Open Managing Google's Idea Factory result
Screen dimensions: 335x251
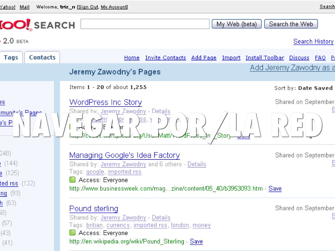pyautogui.click(x=124, y=155)
